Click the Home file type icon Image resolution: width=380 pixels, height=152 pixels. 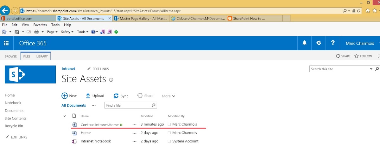pyautogui.click(x=74, y=133)
